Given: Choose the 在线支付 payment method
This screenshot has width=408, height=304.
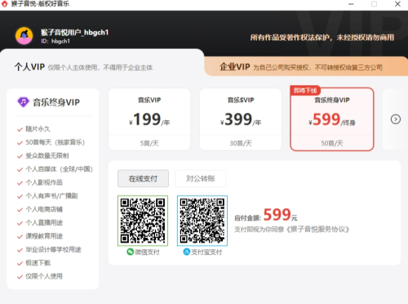Looking at the screenshot, I should (x=143, y=179).
